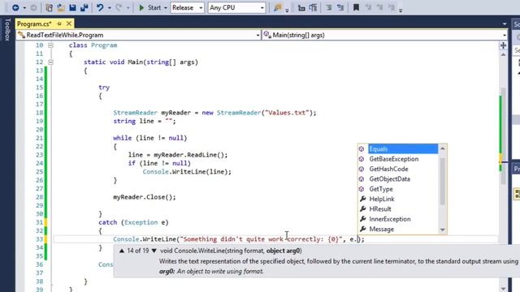Click the Navigate Forward arrow icon

pyautogui.click(x=33, y=7)
